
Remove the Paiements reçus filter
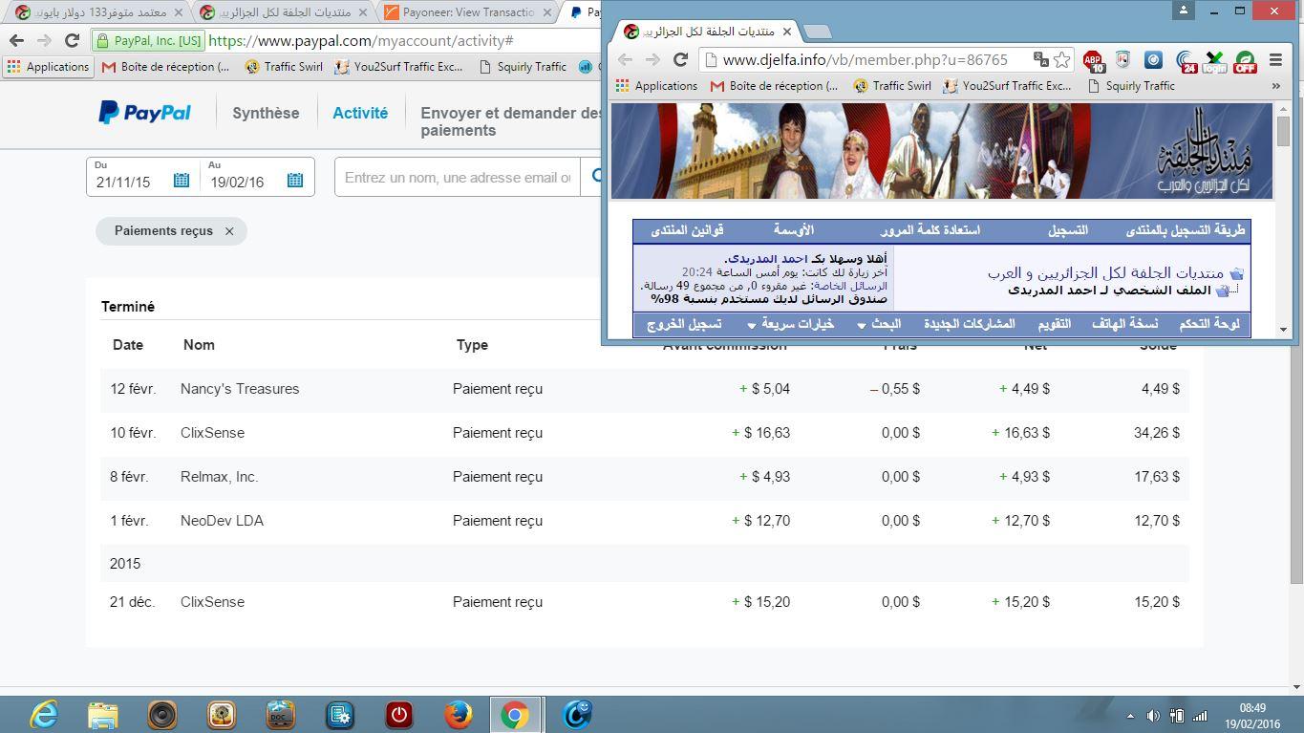229,231
